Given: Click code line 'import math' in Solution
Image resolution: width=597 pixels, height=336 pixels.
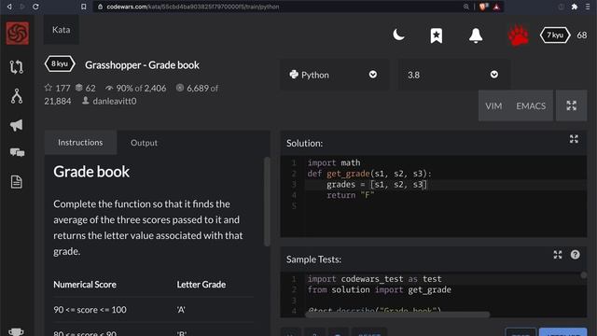Looking at the screenshot, I should (x=334, y=162).
